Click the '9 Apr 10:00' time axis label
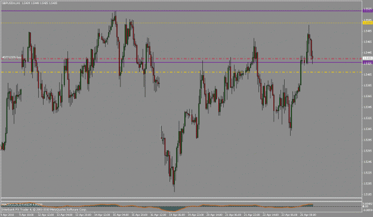 (x=26, y=215)
